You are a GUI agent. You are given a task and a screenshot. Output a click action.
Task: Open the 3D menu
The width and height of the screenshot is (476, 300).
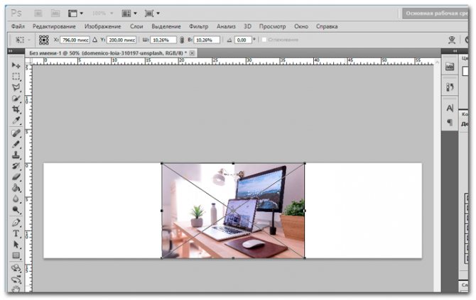click(x=247, y=26)
